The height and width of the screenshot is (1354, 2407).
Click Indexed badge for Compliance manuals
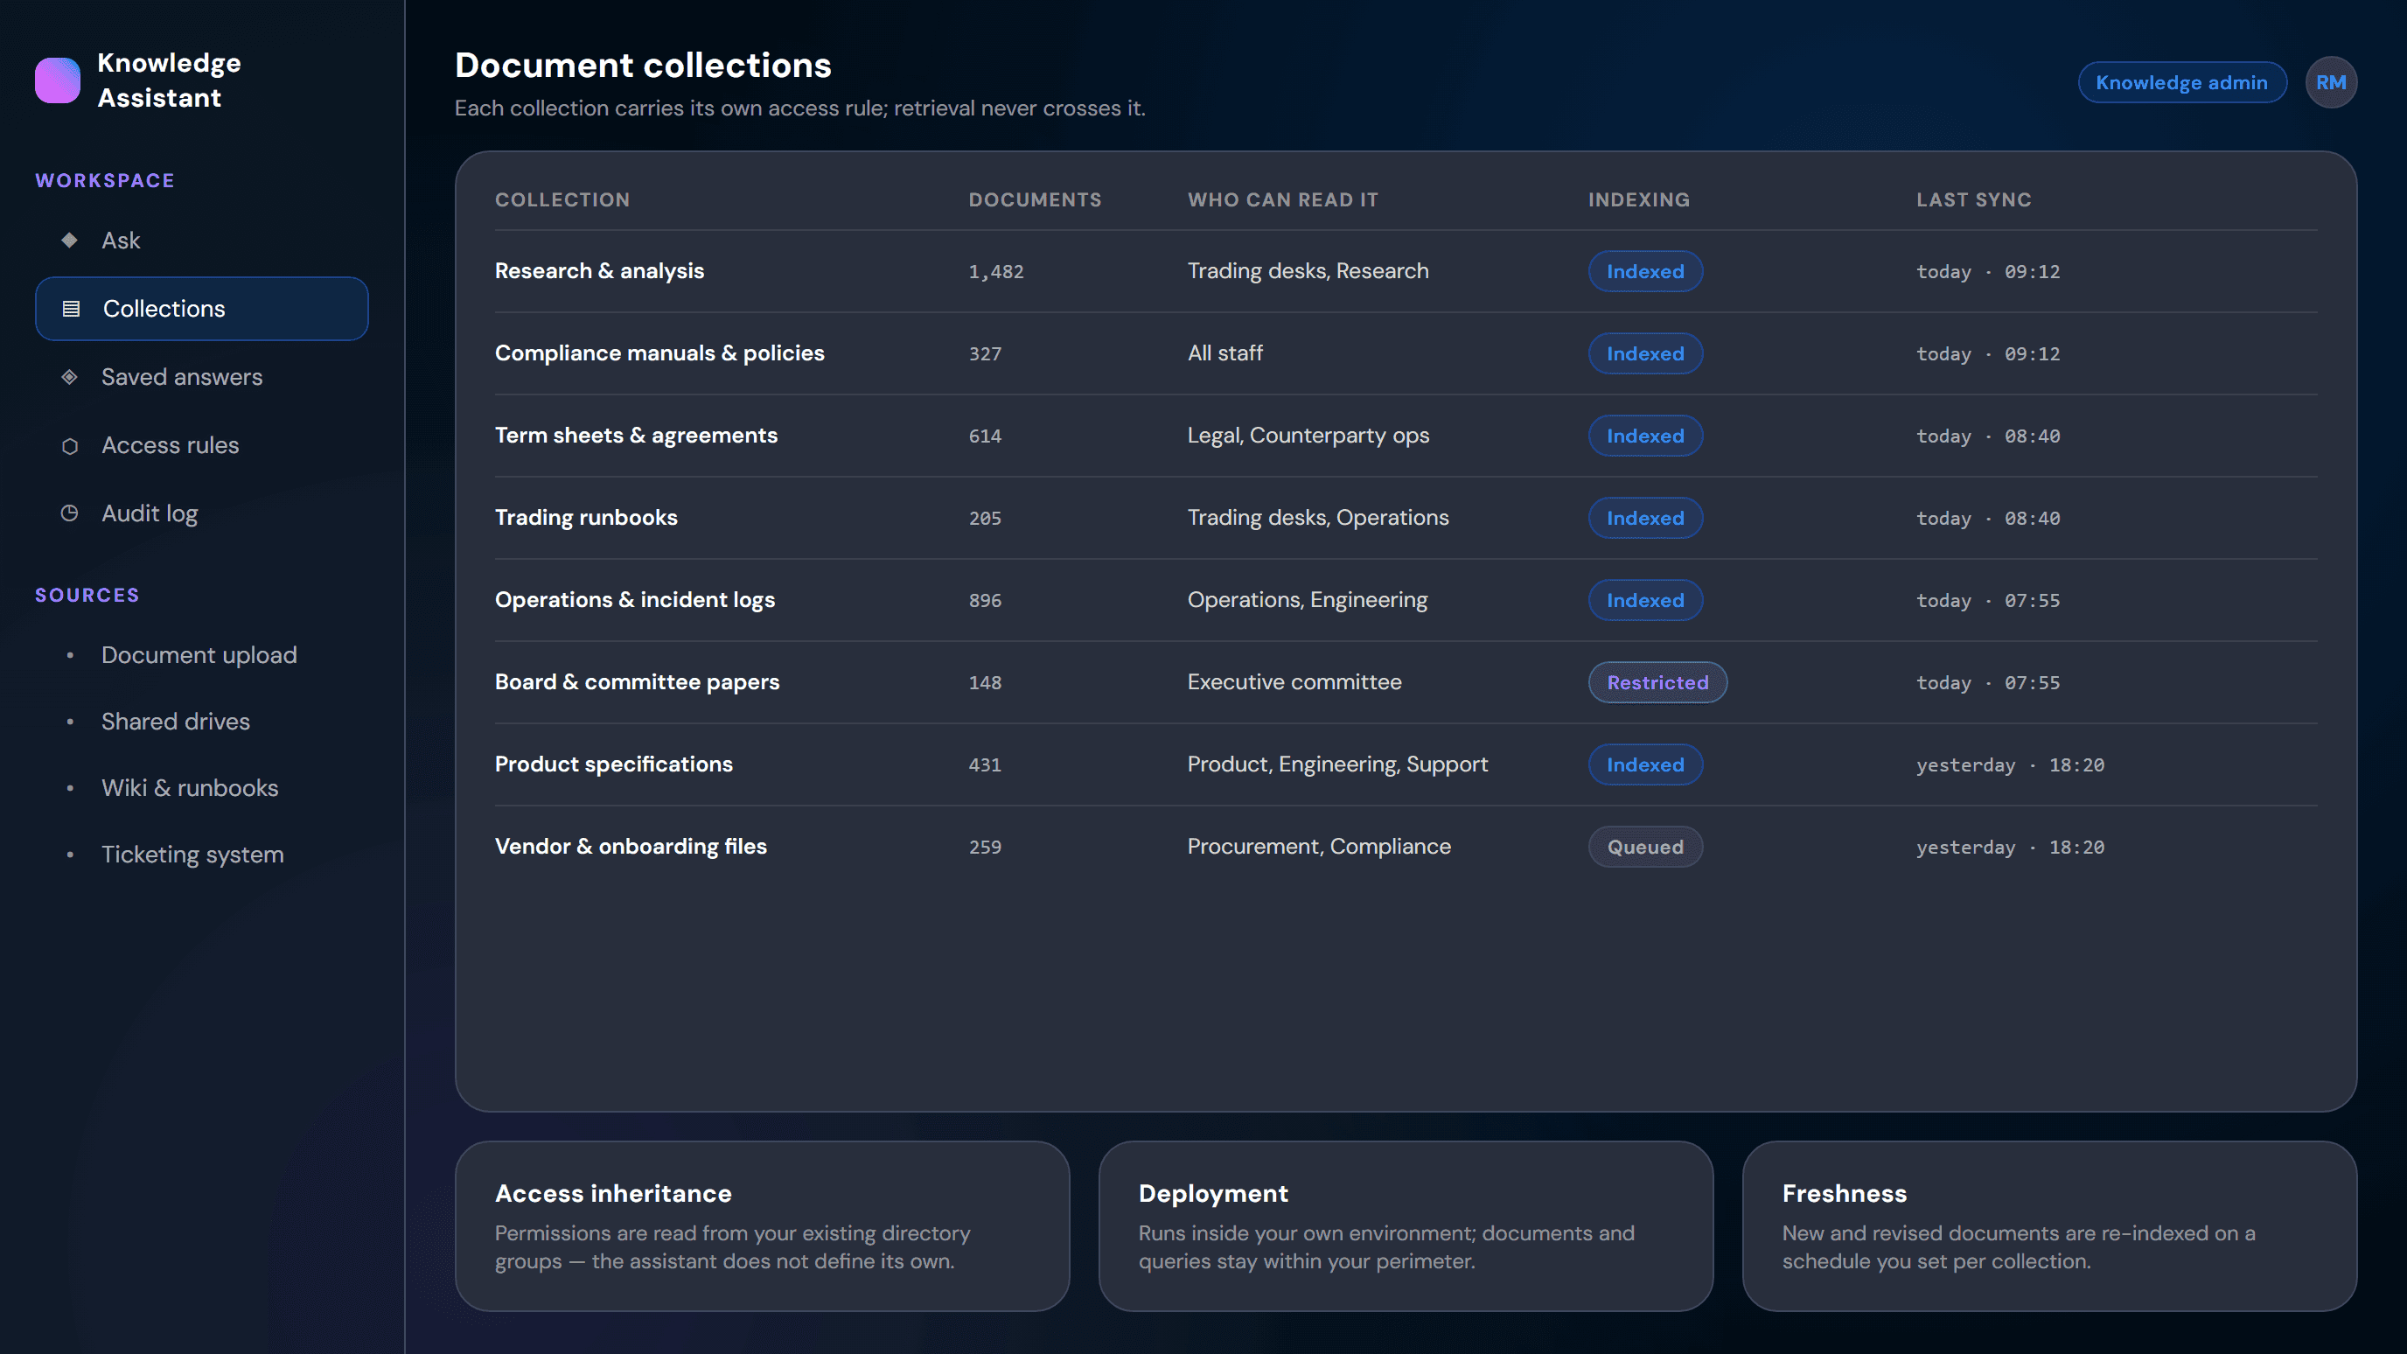point(1644,353)
